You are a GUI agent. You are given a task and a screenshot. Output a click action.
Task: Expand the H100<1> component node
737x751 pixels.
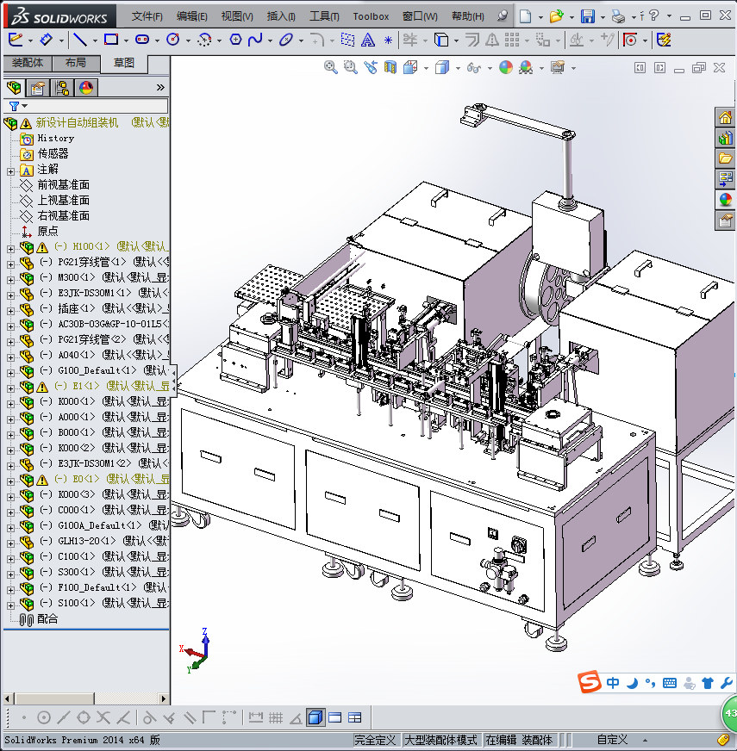click(x=11, y=247)
